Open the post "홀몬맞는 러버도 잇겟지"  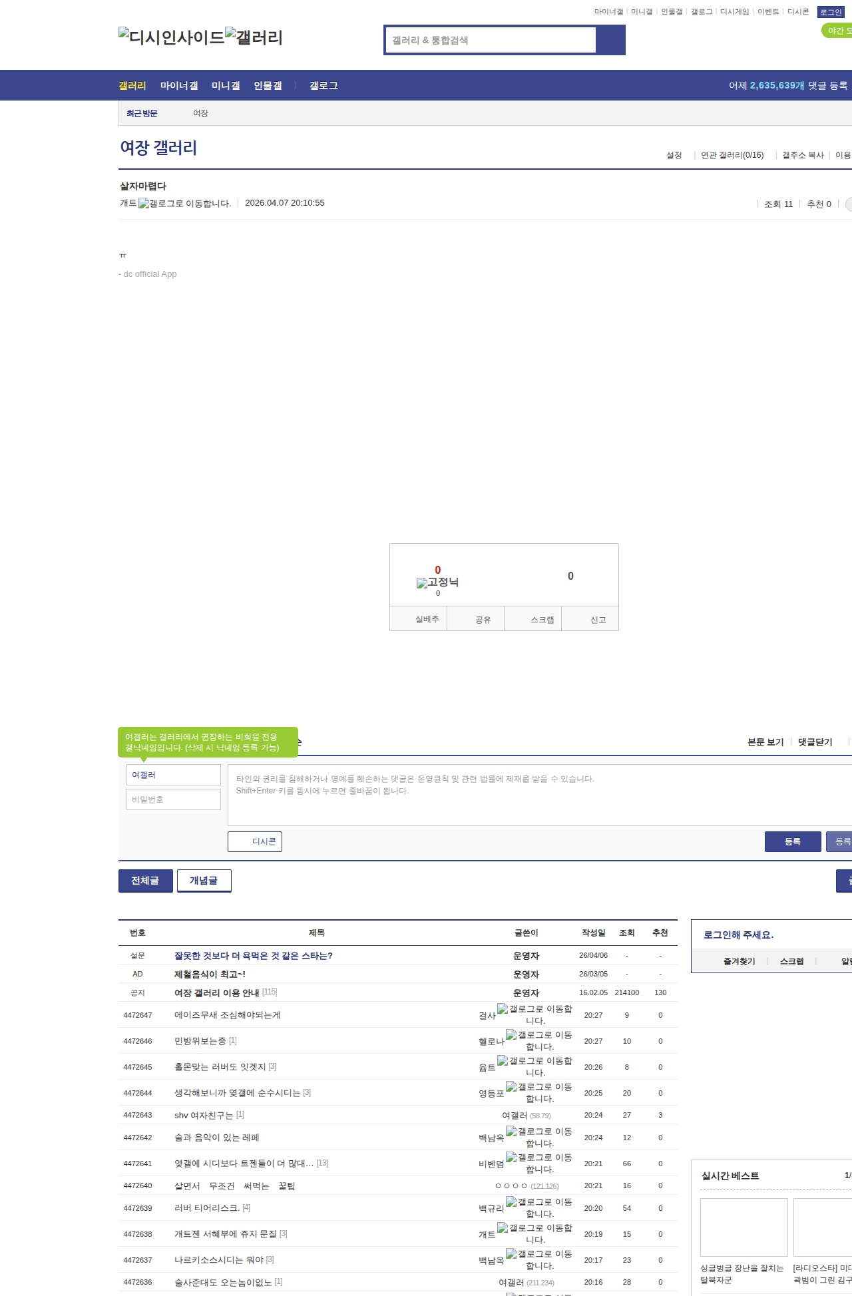tap(220, 1067)
